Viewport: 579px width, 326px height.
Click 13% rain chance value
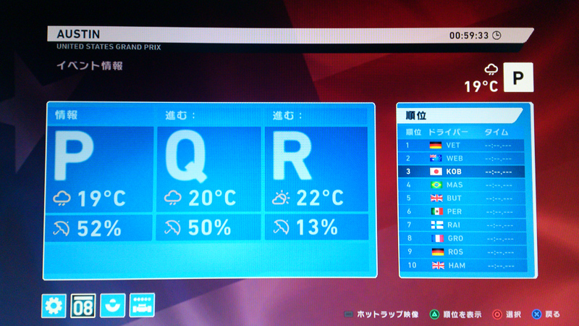click(317, 227)
